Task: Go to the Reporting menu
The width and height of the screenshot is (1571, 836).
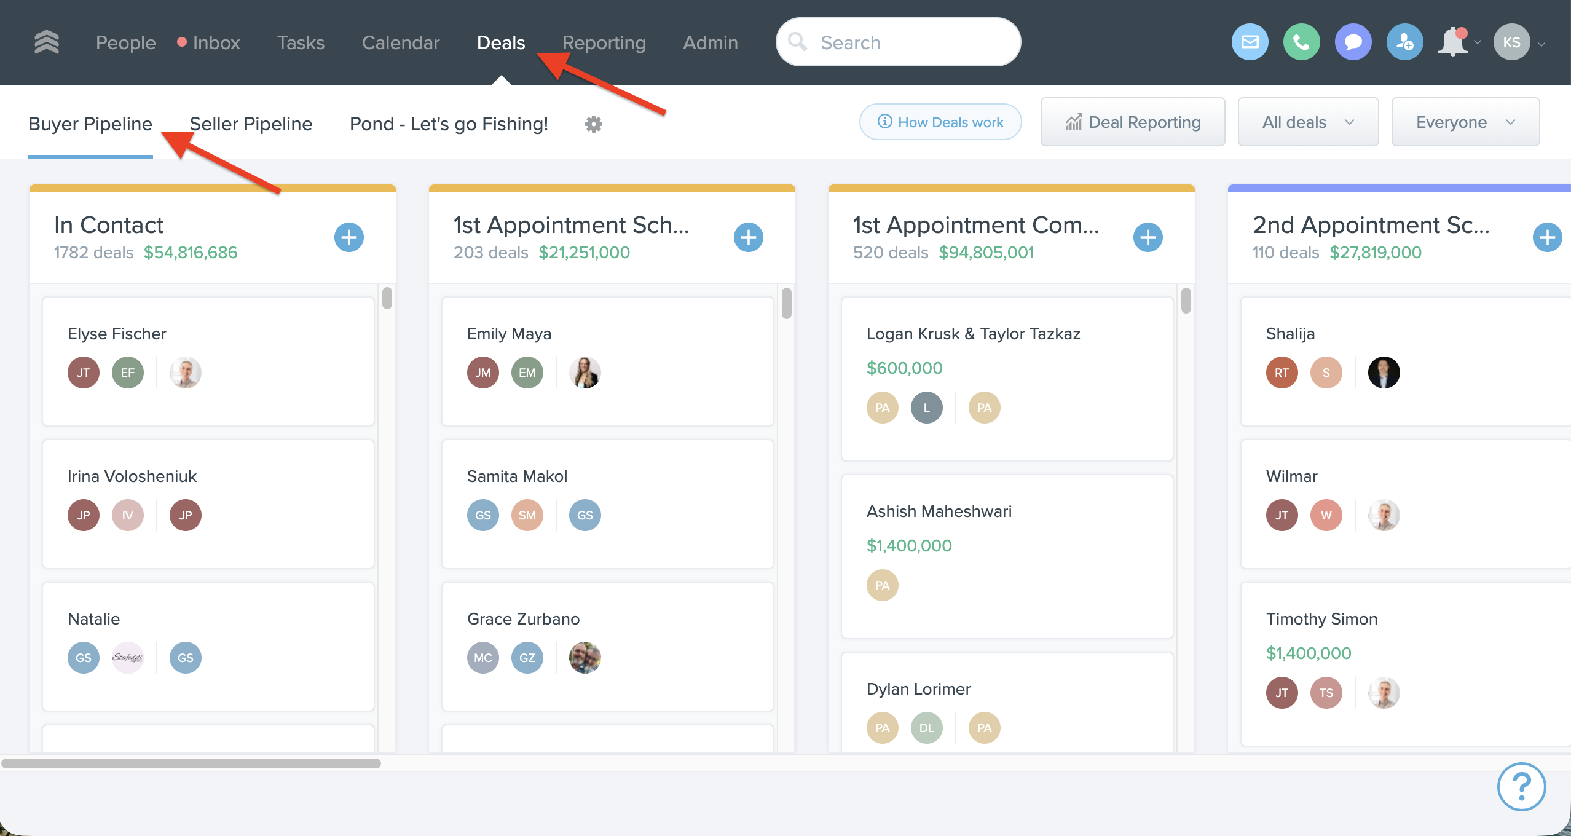Action: (x=604, y=42)
